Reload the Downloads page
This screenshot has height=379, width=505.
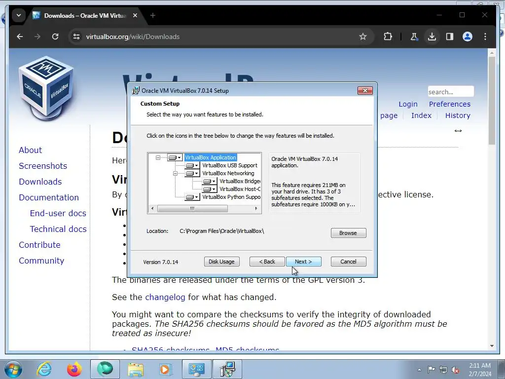[x=55, y=37]
